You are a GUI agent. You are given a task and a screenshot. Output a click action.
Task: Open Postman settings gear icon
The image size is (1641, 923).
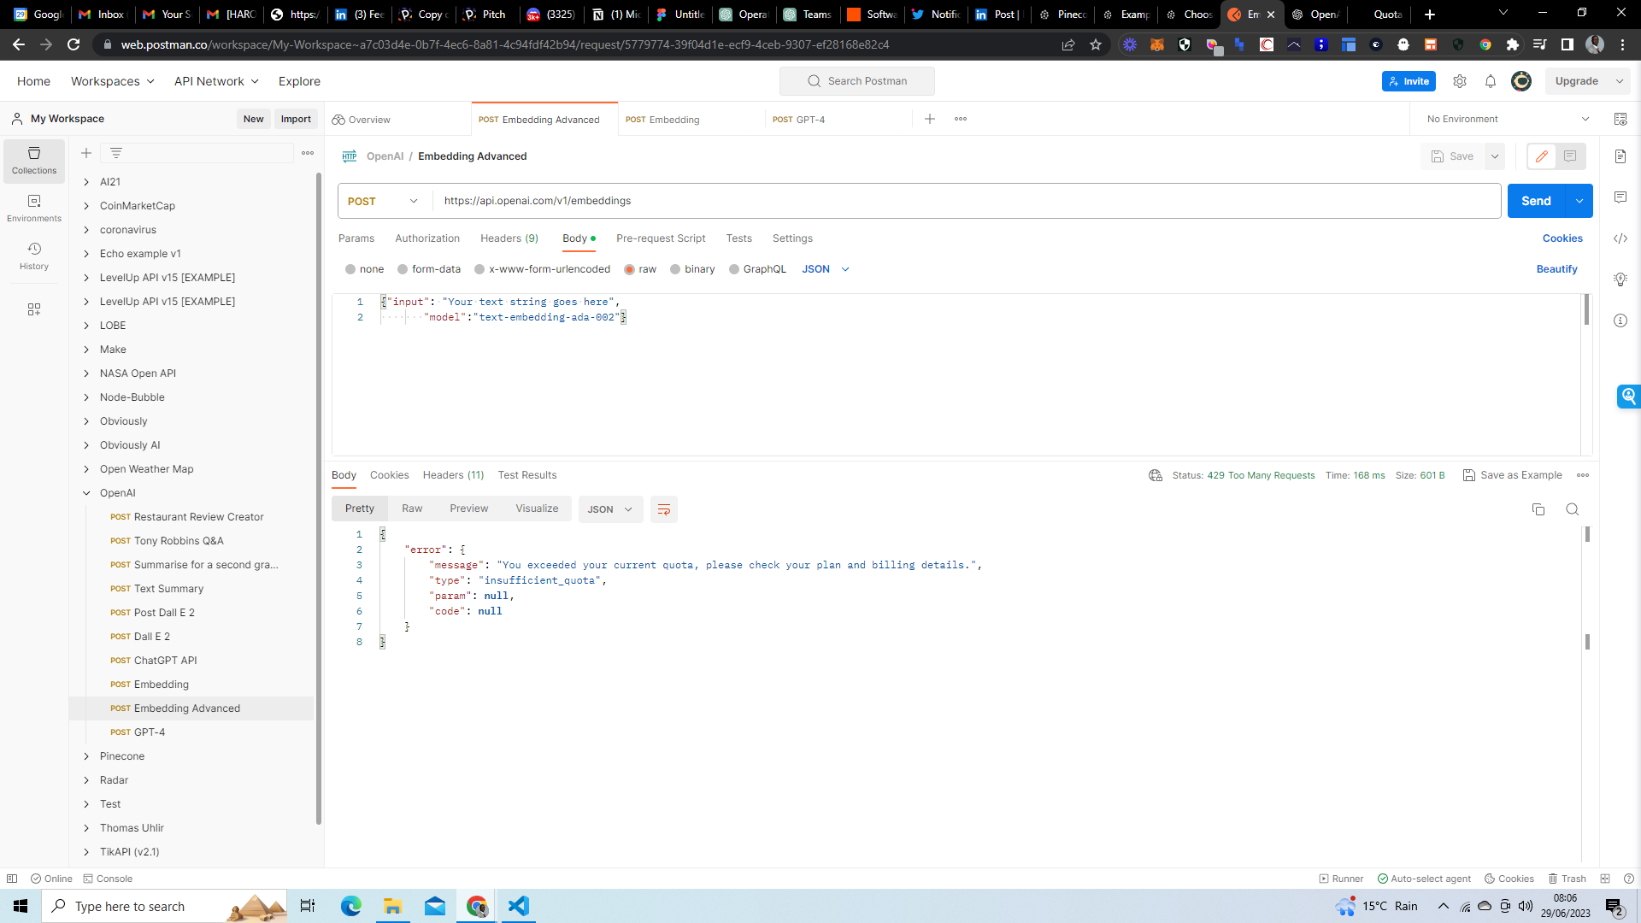(1460, 81)
